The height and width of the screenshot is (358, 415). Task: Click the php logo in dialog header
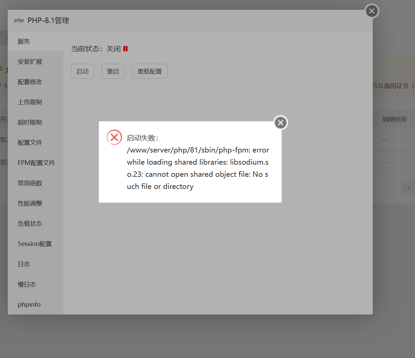(x=19, y=21)
